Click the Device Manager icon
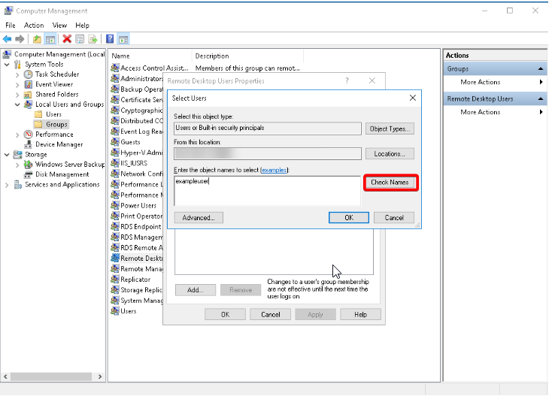The image size is (549, 396). tap(28, 144)
